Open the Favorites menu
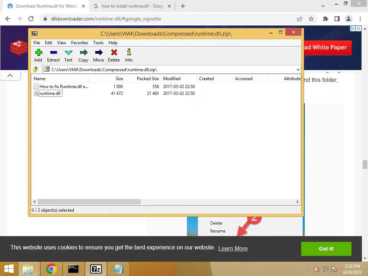This screenshot has width=368, height=276. pyautogui.click(x=79, y=43)
